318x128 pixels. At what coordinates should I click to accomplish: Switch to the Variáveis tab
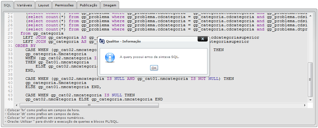pos(24,5)
